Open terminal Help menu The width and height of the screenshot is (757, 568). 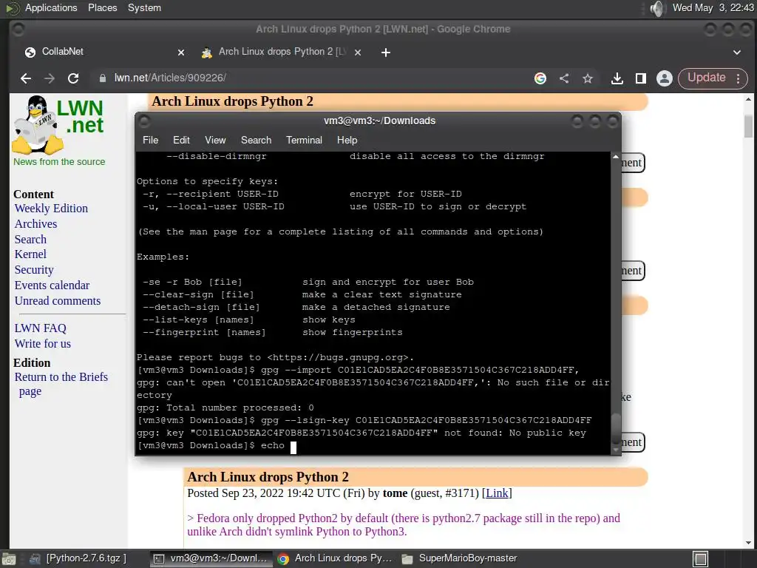click(347, 140)
